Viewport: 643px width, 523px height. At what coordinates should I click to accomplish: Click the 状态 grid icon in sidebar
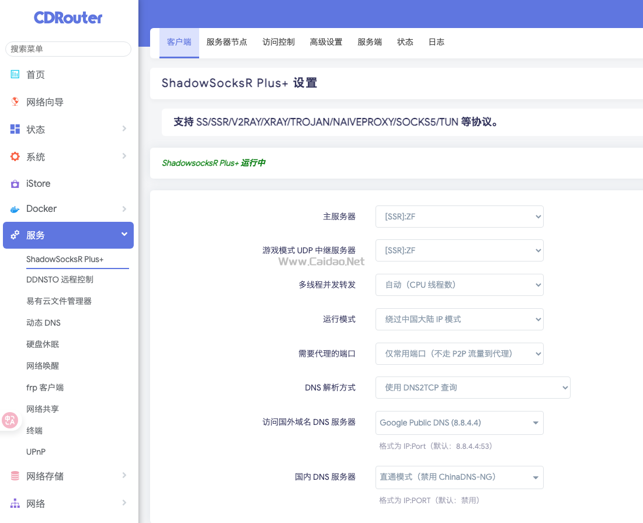click(15, 129)
